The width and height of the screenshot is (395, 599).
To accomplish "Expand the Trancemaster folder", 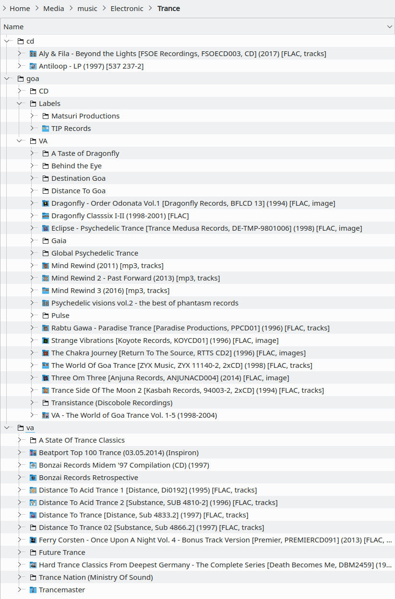I will (x=19, y=590).
